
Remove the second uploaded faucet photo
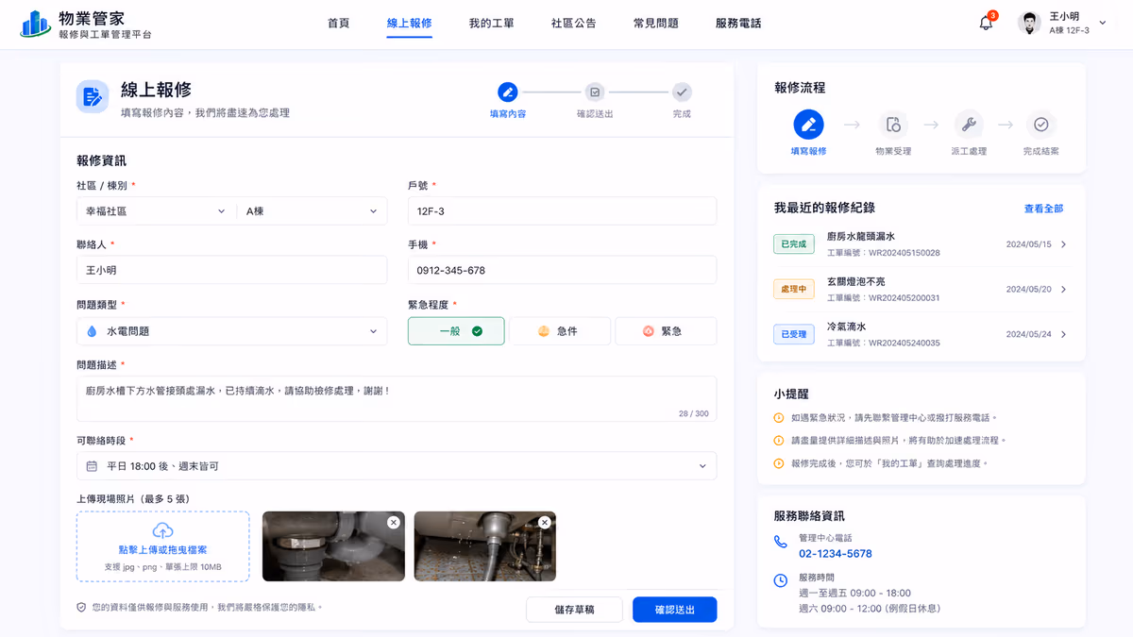point(544,523)
